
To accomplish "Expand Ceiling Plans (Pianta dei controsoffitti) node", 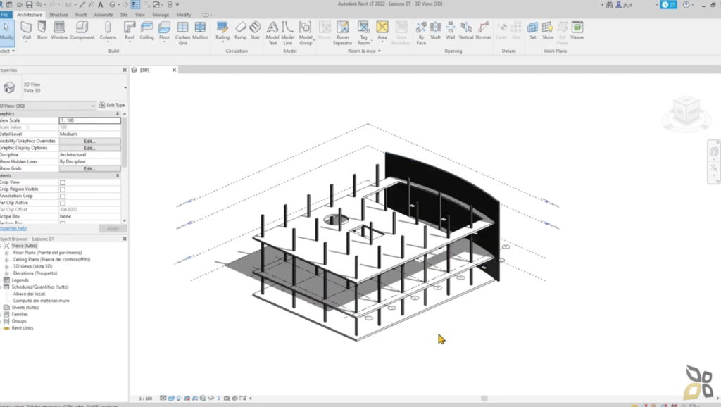I will pos(6,260).
